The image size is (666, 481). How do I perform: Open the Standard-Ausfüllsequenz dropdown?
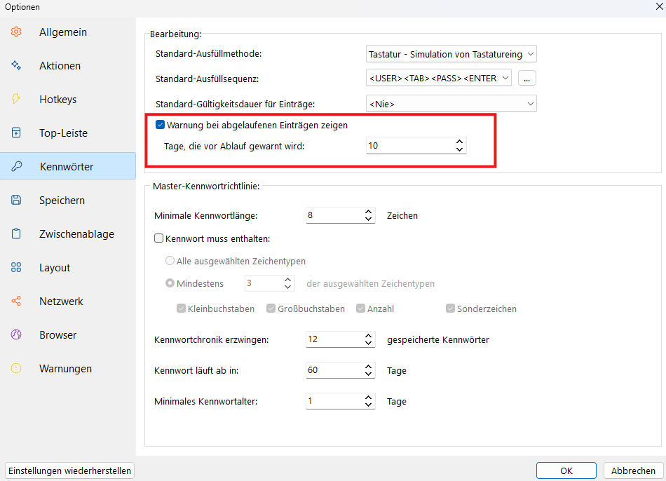tap(439, 79)
